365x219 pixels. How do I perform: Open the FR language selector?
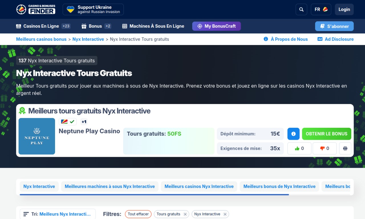click(321, 9)
